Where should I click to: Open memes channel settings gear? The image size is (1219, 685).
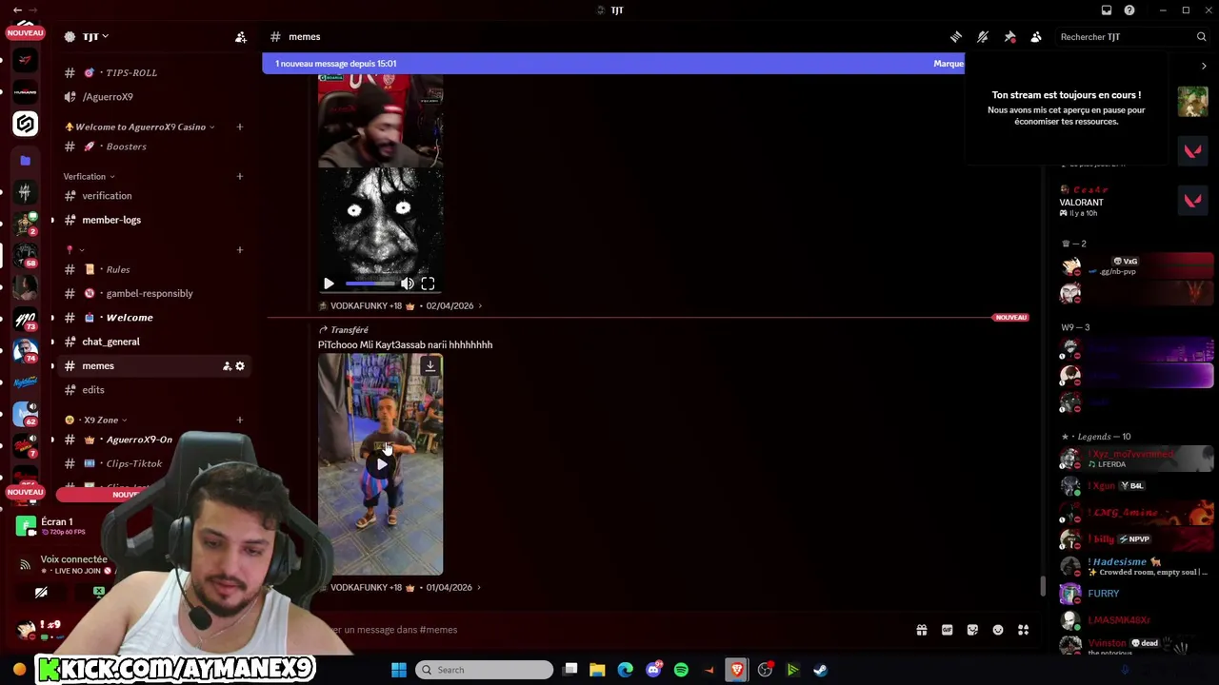click(x=240, y=366)
